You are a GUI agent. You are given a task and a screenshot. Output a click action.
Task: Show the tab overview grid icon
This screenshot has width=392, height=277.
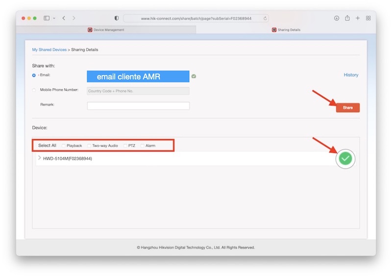coord(368,18)
